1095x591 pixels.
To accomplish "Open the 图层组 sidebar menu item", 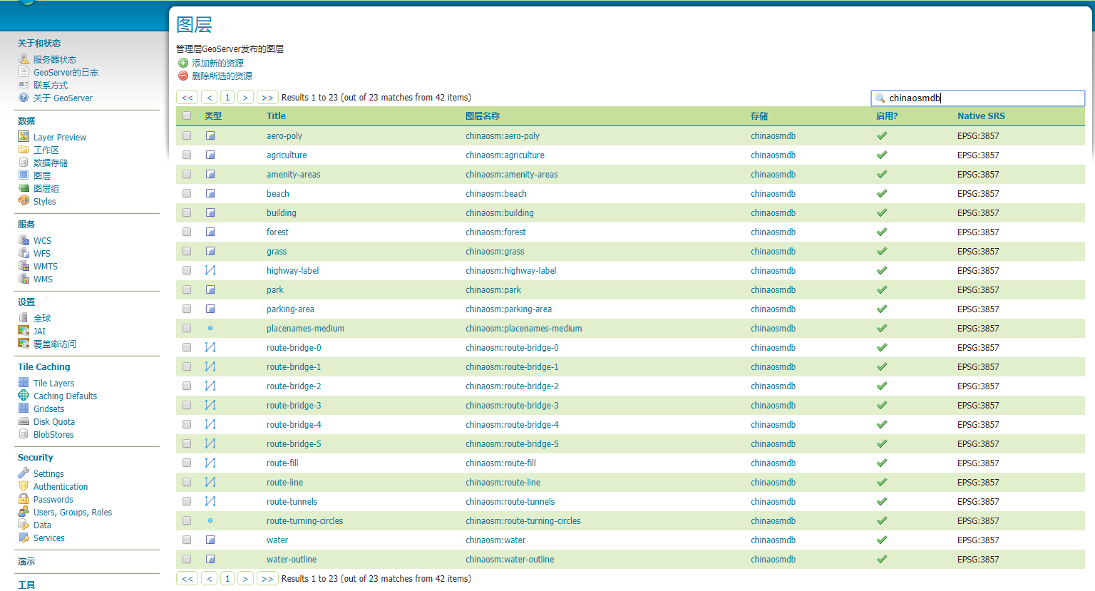I will [x=46, y=188].
